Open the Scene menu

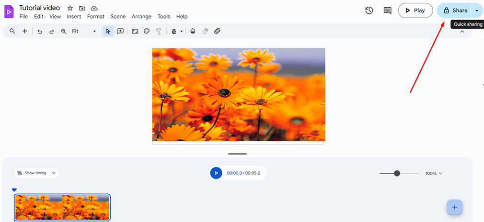tap(118, 17)
